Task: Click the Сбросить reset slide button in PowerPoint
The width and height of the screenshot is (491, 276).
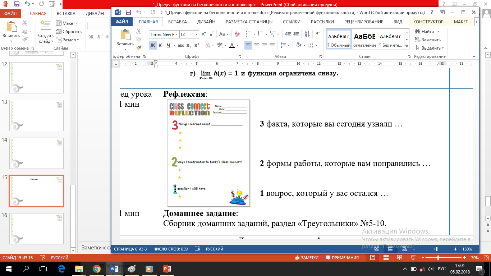Action: [69, 32]
